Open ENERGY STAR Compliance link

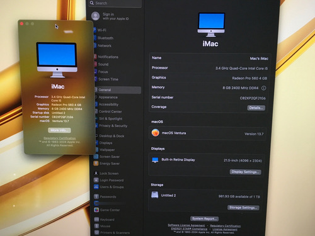coord(189,228)
